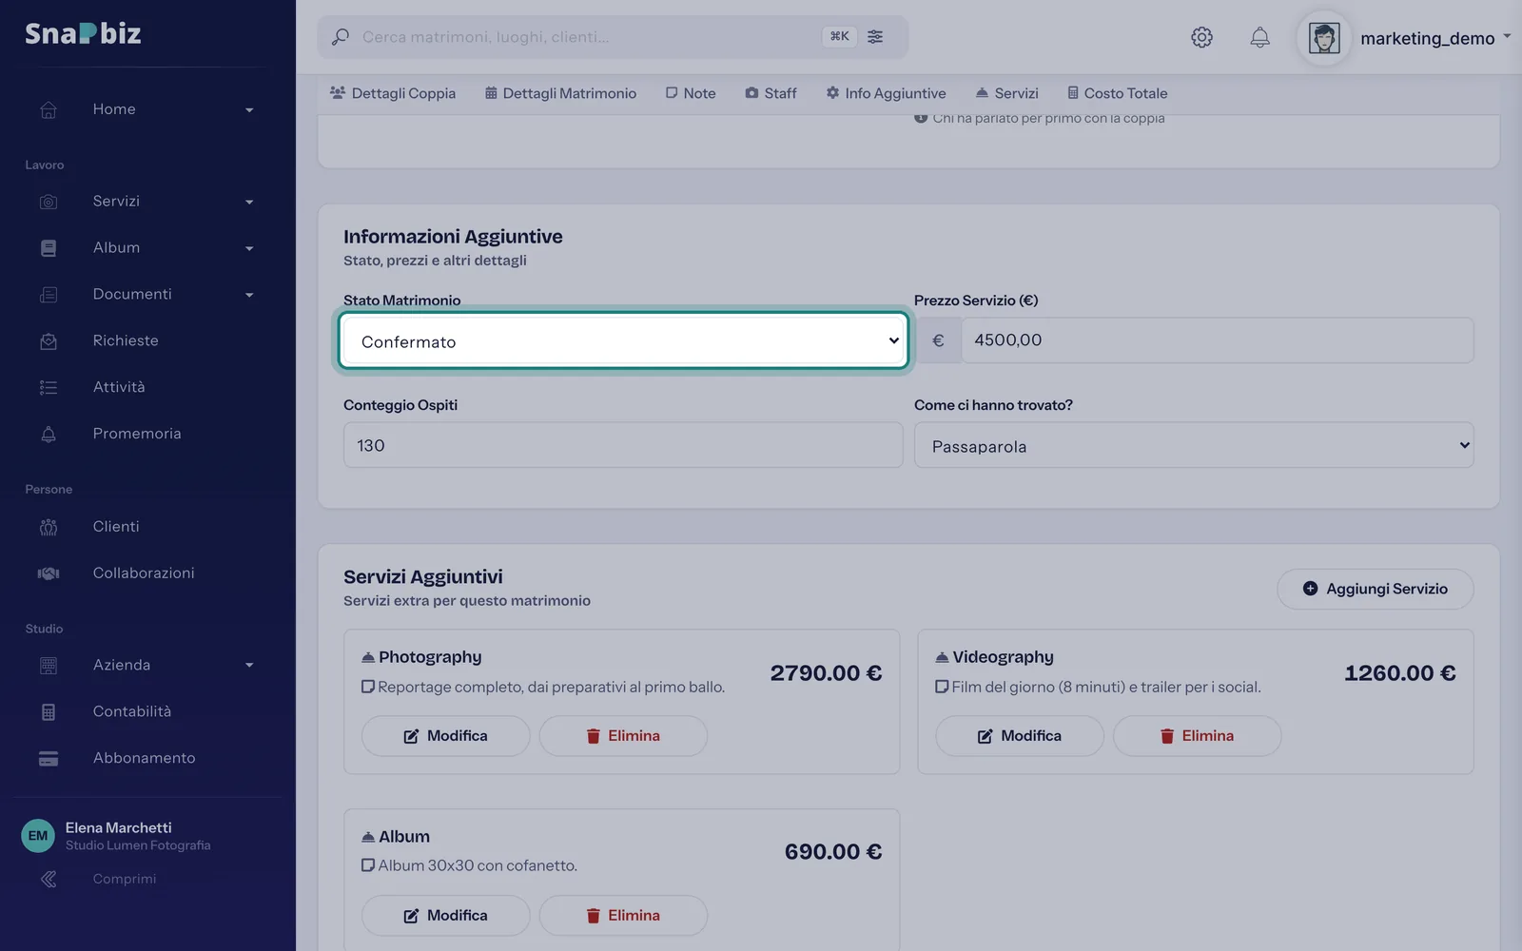Expand the Servizi sidebar menu
The width and height of the screenshot is (1522, 951).
click(249, 203)
